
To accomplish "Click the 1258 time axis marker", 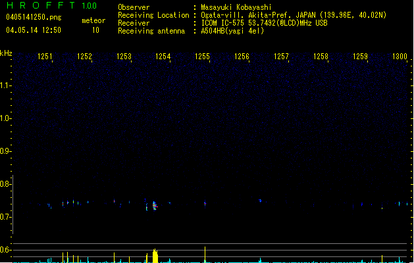I will 321,56.
